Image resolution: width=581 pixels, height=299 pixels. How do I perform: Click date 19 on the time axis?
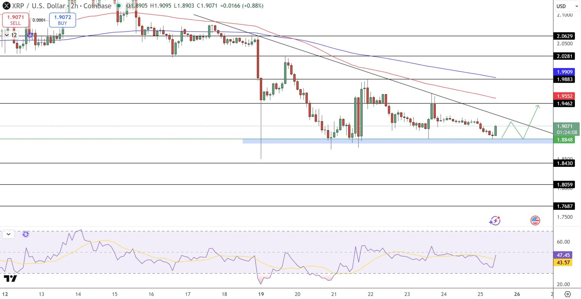(260, 294)
